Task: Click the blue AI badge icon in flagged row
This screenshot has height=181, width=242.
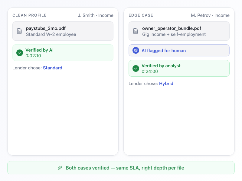Action: pyautogui.click(x=136, y=51)
